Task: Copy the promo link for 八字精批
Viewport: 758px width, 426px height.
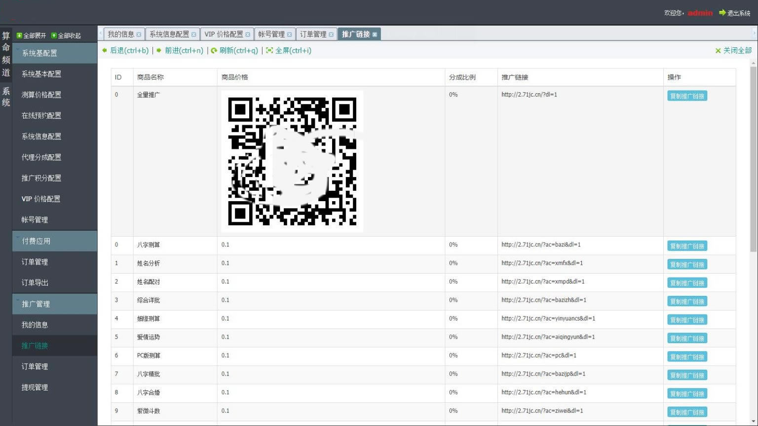Action: (687, 375)
